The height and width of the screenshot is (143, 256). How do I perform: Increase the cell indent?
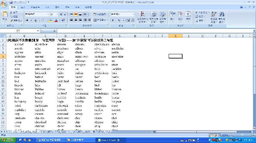click(x=89, y=20)
